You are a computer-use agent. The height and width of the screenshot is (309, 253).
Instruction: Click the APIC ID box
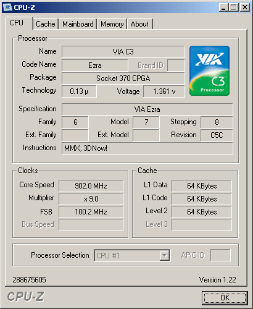pos(220,255)
